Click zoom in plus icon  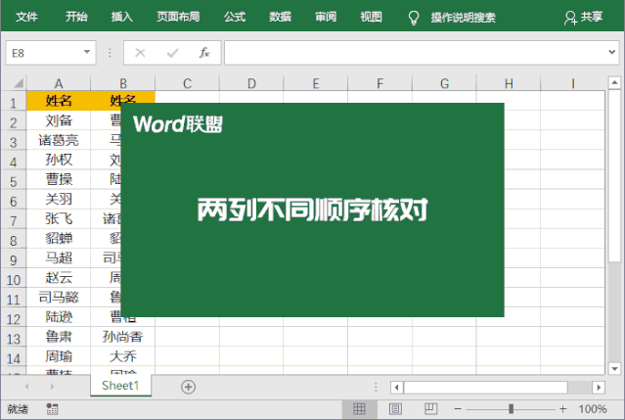point(562,408)
